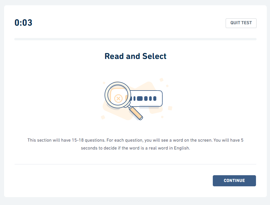The height and width of the screenshot is (205, 270).
Task: Click the gray bar beneath the dotted box
Action: pos(149,107)
